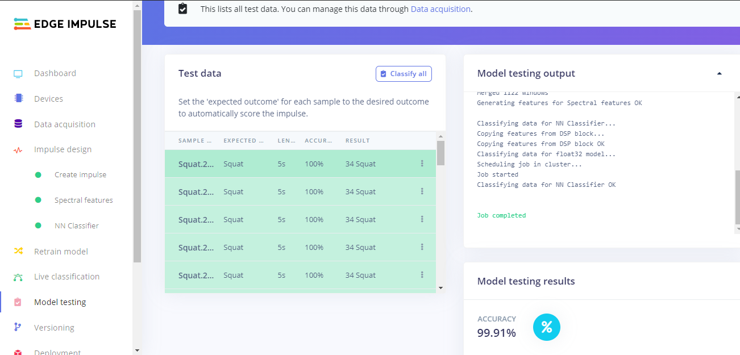The width and height of the screenshot is (740, 355).
Task: Click the accuracy percent circle icon
Action: (x=546, y=327)
